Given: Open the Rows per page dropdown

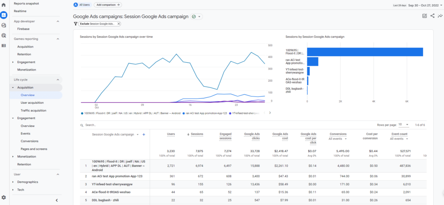Looking at the screenshot, I should tap(404, 125).
